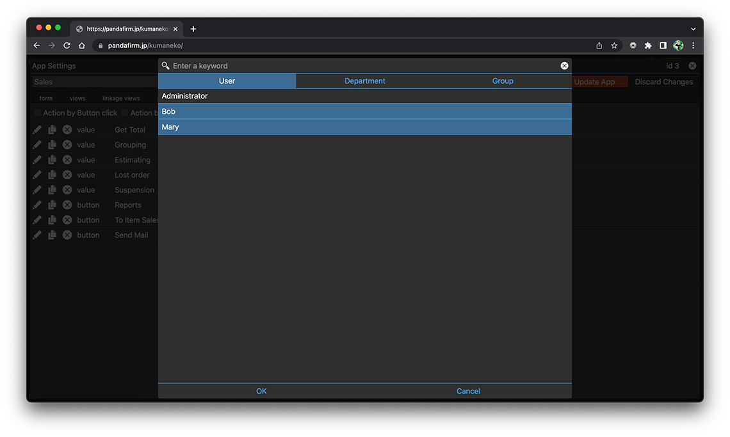This screenshot has height=437, width=730.
Task: Reload the page in the browser
Action: [x=67, y=45]
